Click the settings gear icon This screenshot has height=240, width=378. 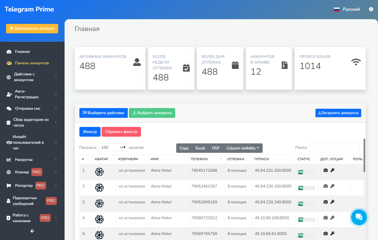click(371, 9)
